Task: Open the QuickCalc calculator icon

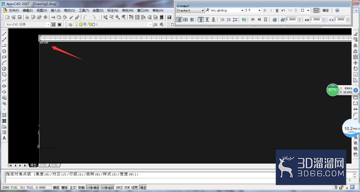Action: point(161,17)
